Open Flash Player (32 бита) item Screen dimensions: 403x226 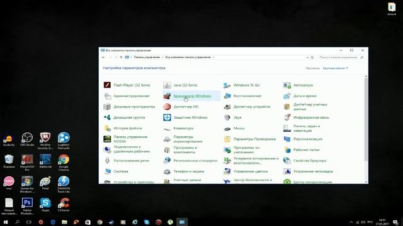pos(127,85)
